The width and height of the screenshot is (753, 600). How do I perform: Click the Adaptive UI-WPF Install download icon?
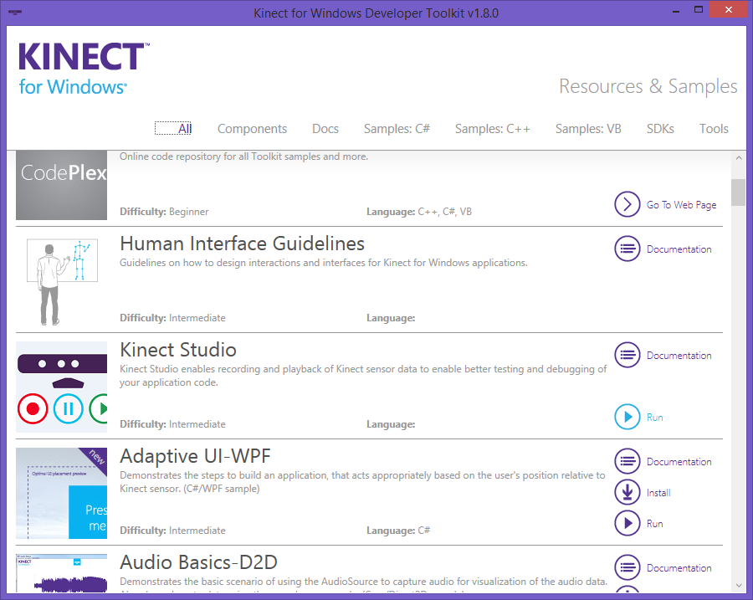pyautogui.click(x=627, y=493)
